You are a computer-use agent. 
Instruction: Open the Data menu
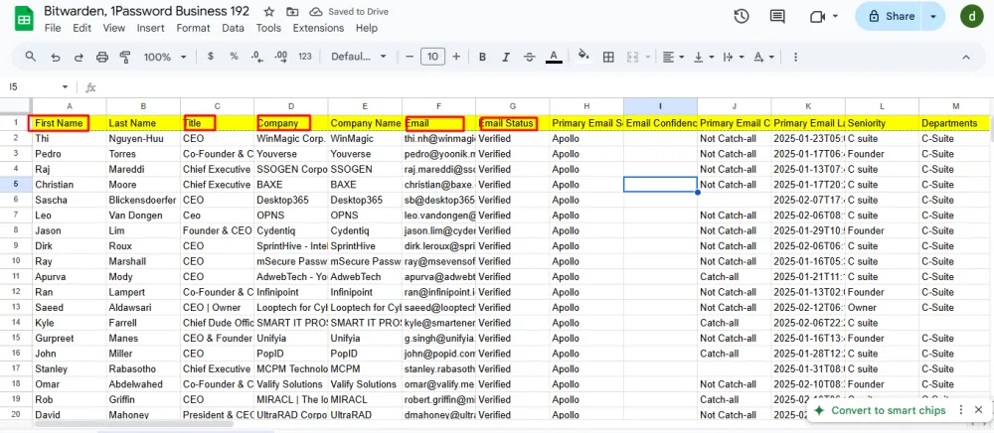(x=233, y=28)
